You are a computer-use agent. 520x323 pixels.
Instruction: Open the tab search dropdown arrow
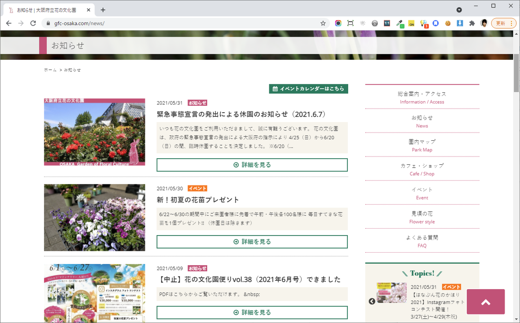(x=459, y=10)
